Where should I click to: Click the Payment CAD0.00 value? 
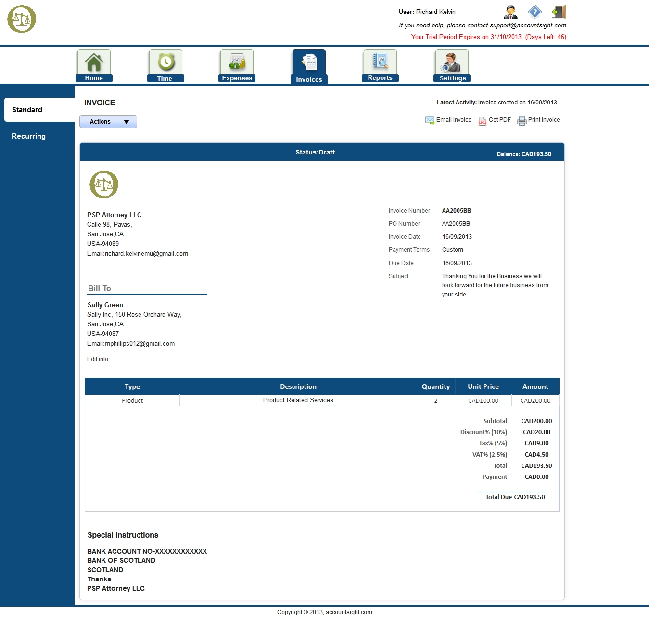coord(536,477)
